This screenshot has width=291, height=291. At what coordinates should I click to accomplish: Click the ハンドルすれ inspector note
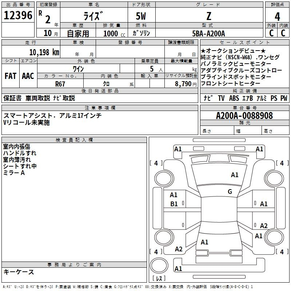pyautogui.click(x=20, y=153)
